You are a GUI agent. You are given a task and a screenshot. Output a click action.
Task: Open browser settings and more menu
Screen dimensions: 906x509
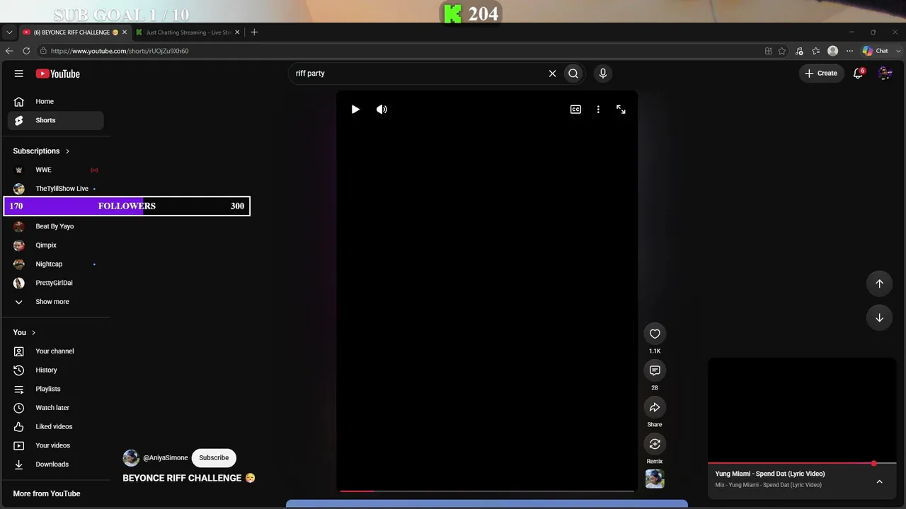850,51
